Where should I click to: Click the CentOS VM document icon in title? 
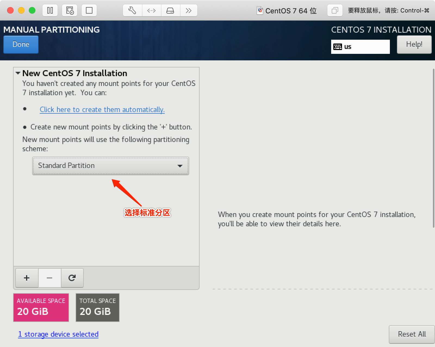(260, 11)
